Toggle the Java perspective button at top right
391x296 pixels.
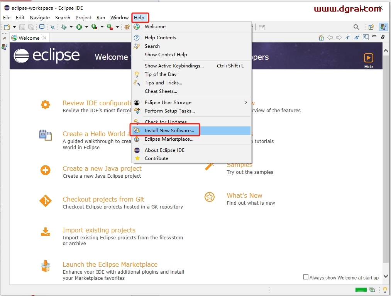coord(383,27)
